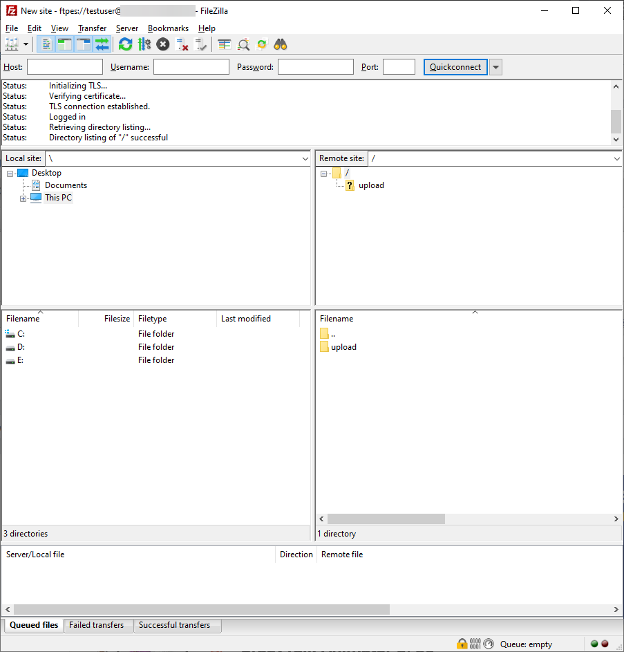Open the speed limits dial indicator
624x652 pixels.
(489, 644)
